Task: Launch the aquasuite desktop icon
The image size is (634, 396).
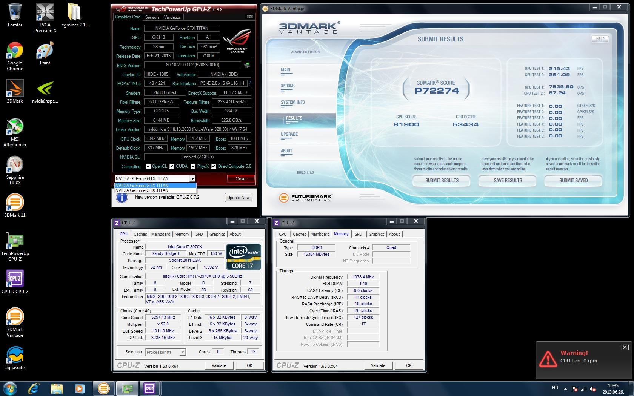Action: tap(15, 358)
